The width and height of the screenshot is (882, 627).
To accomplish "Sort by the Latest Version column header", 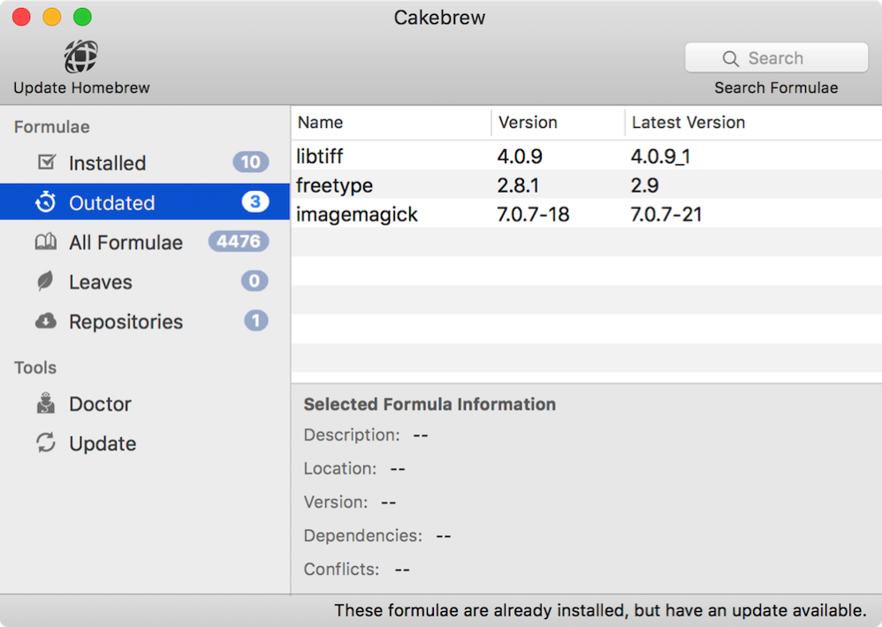I will point(751,123).
